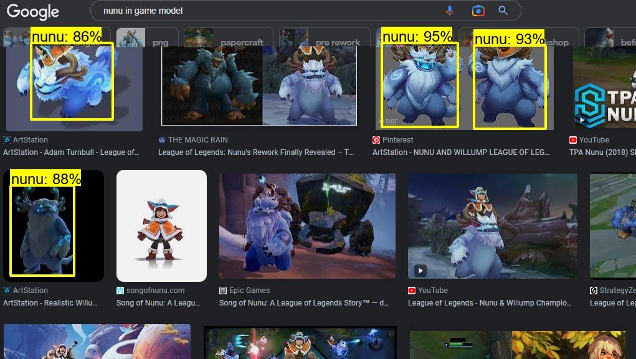The image size is (636, 359).
Task: Open The Magic Rain Nunu rework image
Action: tap(259, 85)
